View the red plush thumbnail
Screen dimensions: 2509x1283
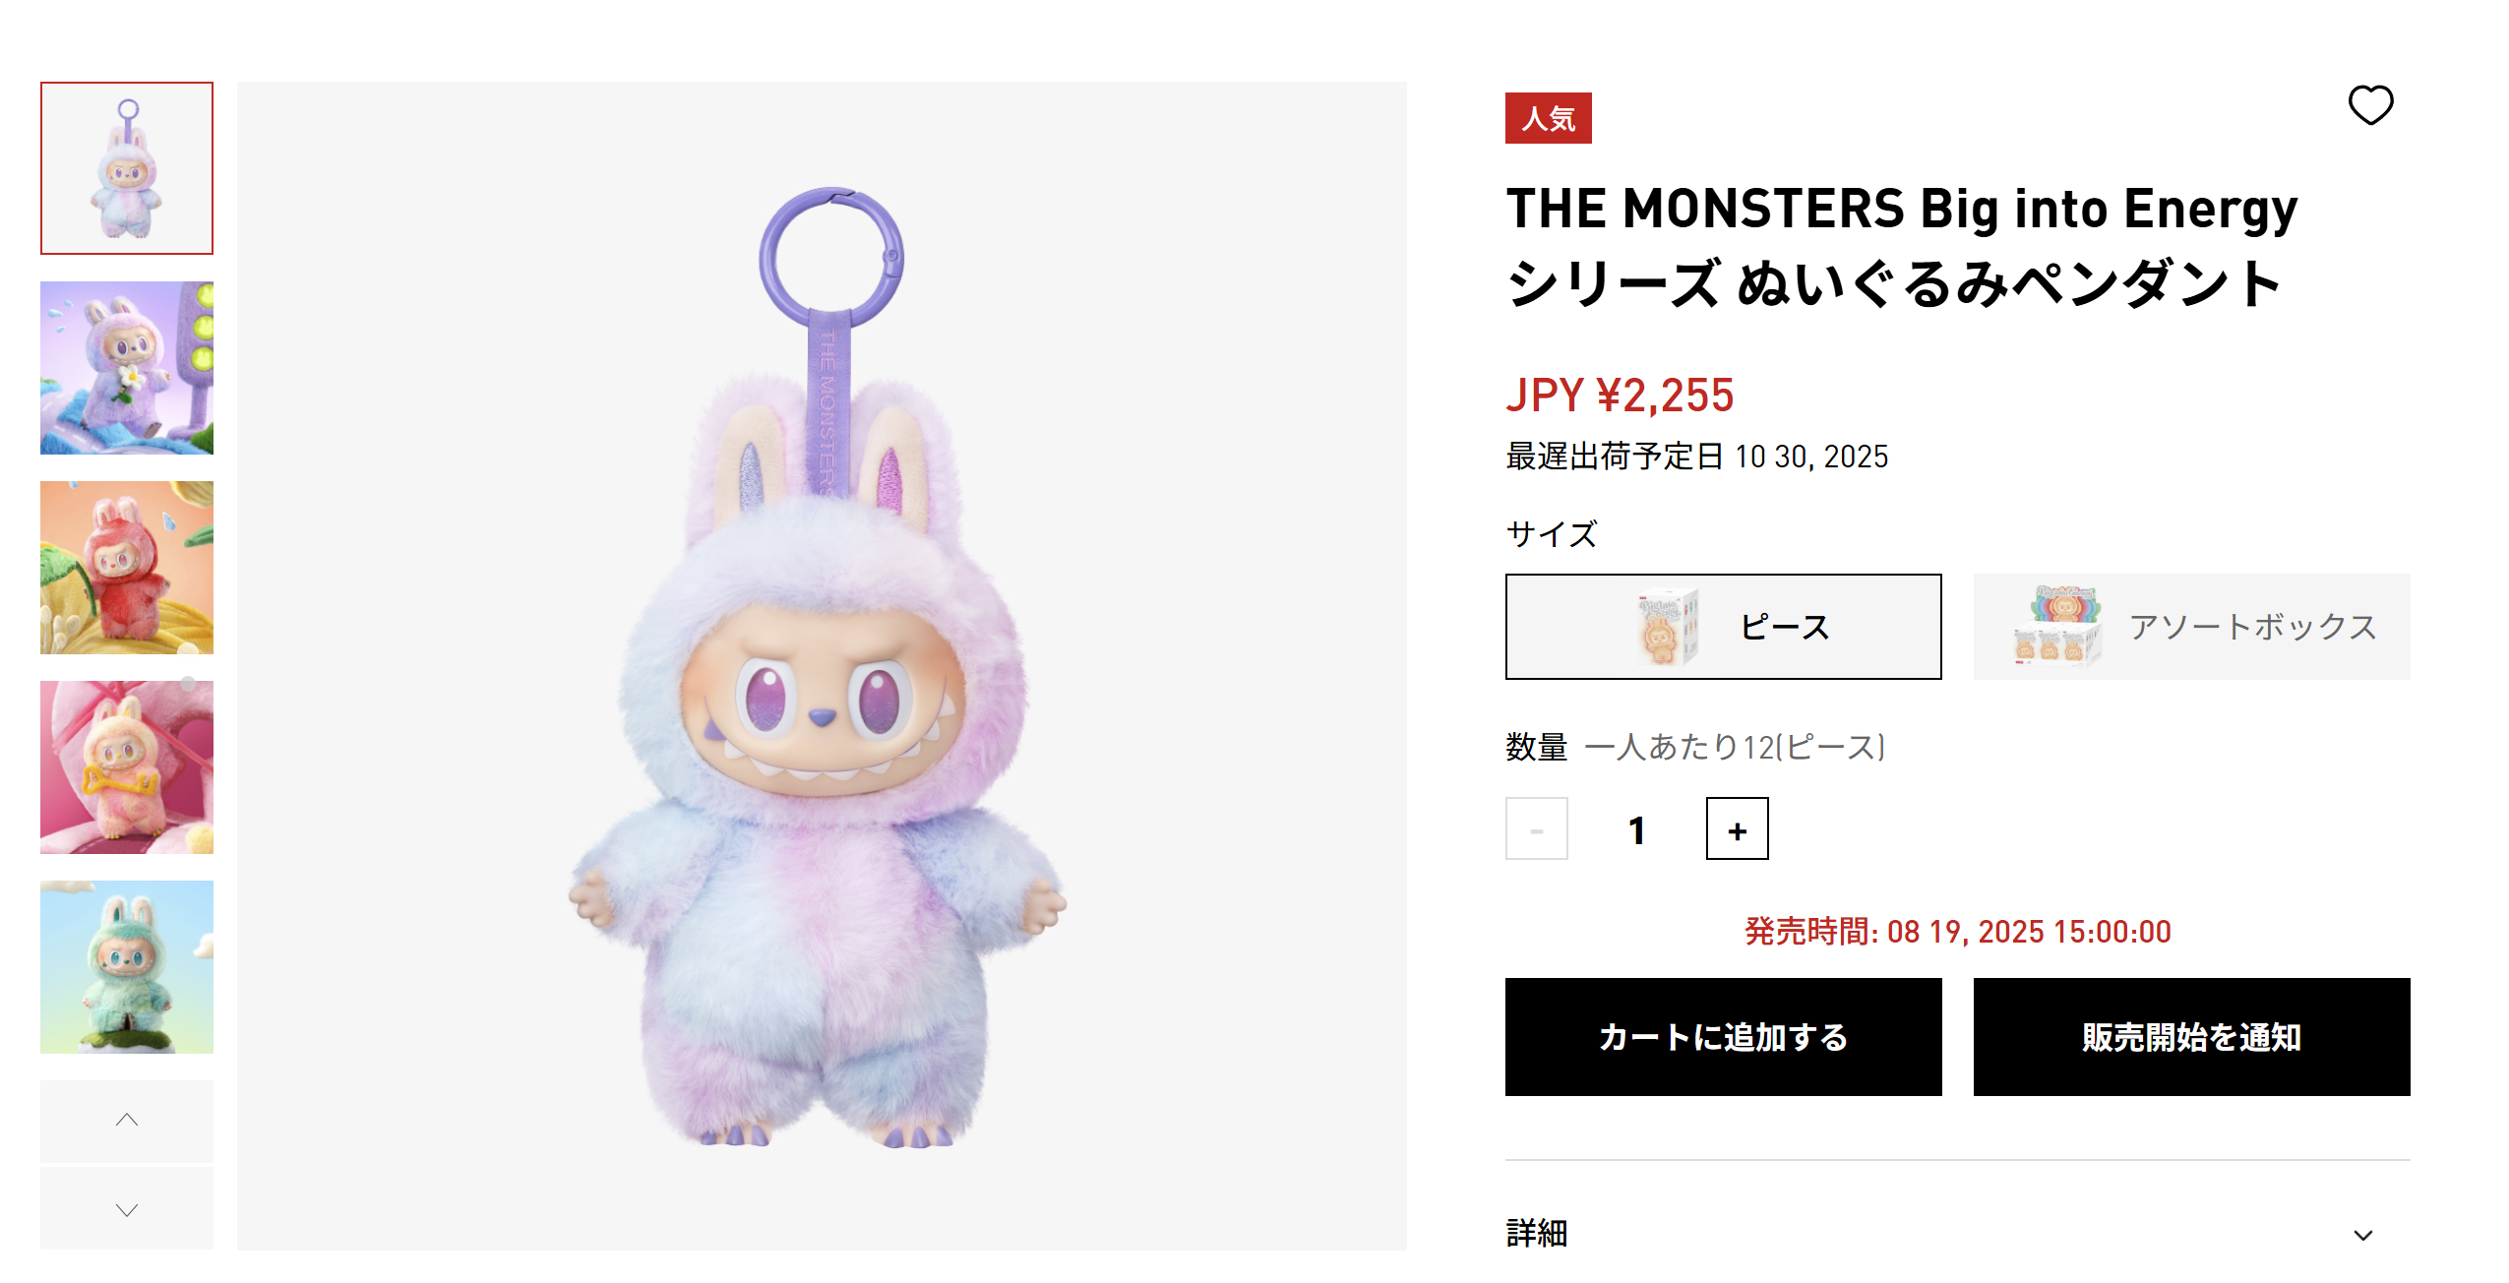[127, 568]
